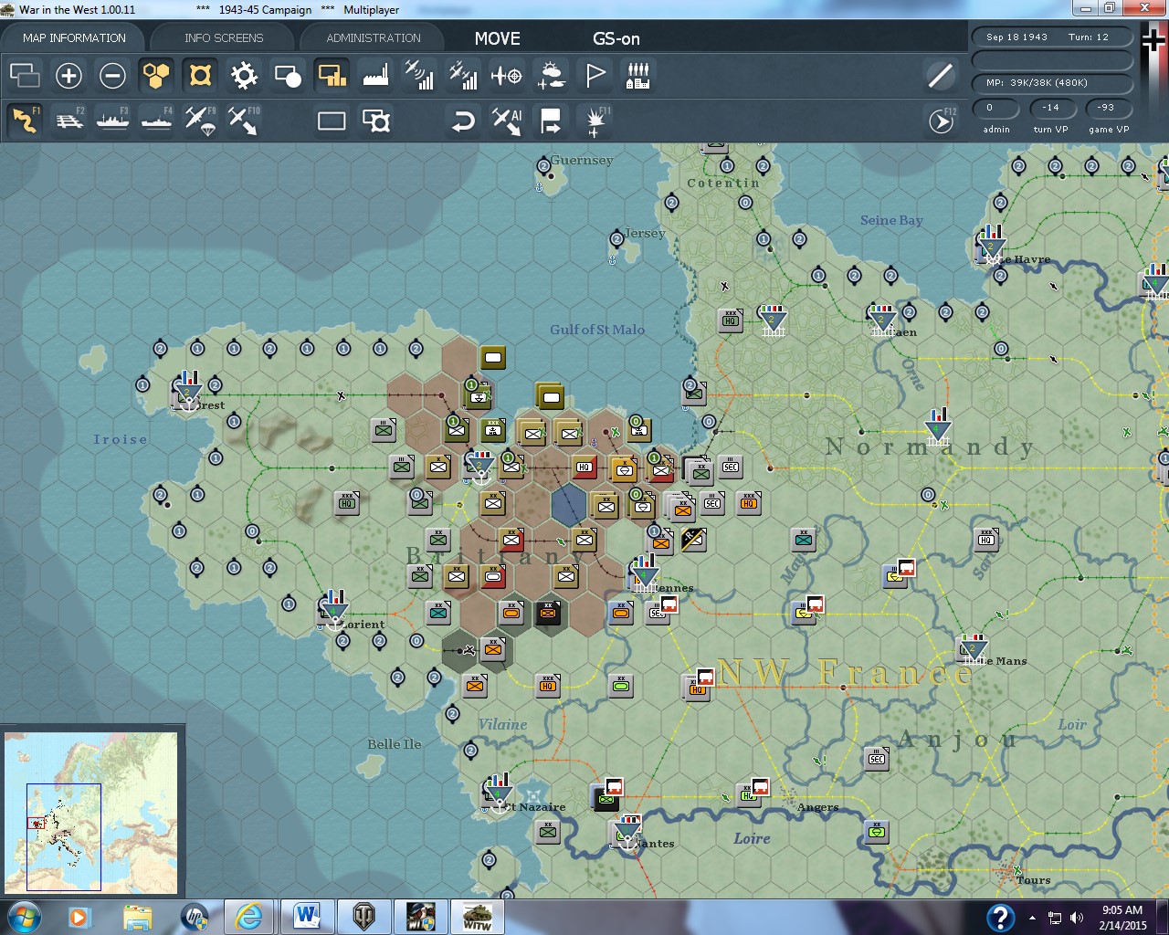This screenshot has height=935, width=1169.
Task: Click the rectangle-with-circle toolbar icon
Action: (288, 75)
